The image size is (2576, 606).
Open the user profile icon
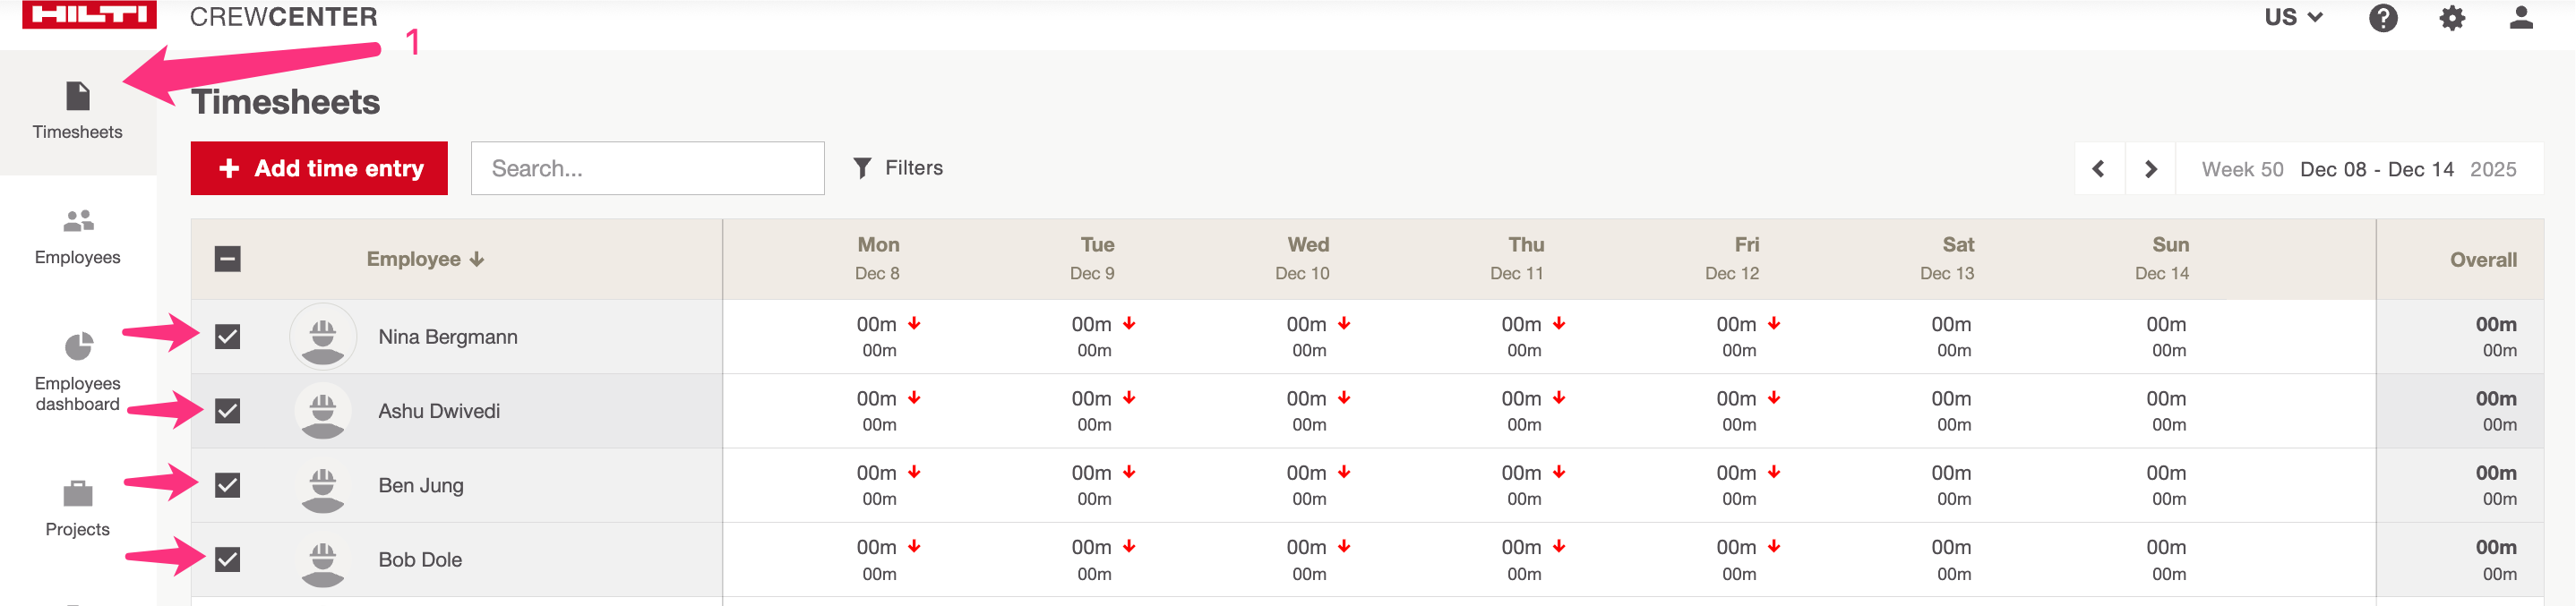pyautogui.click(x=2521, y=18)
